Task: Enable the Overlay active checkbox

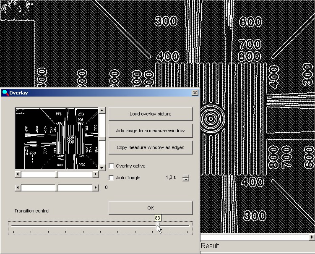Action: coord(112,166)
